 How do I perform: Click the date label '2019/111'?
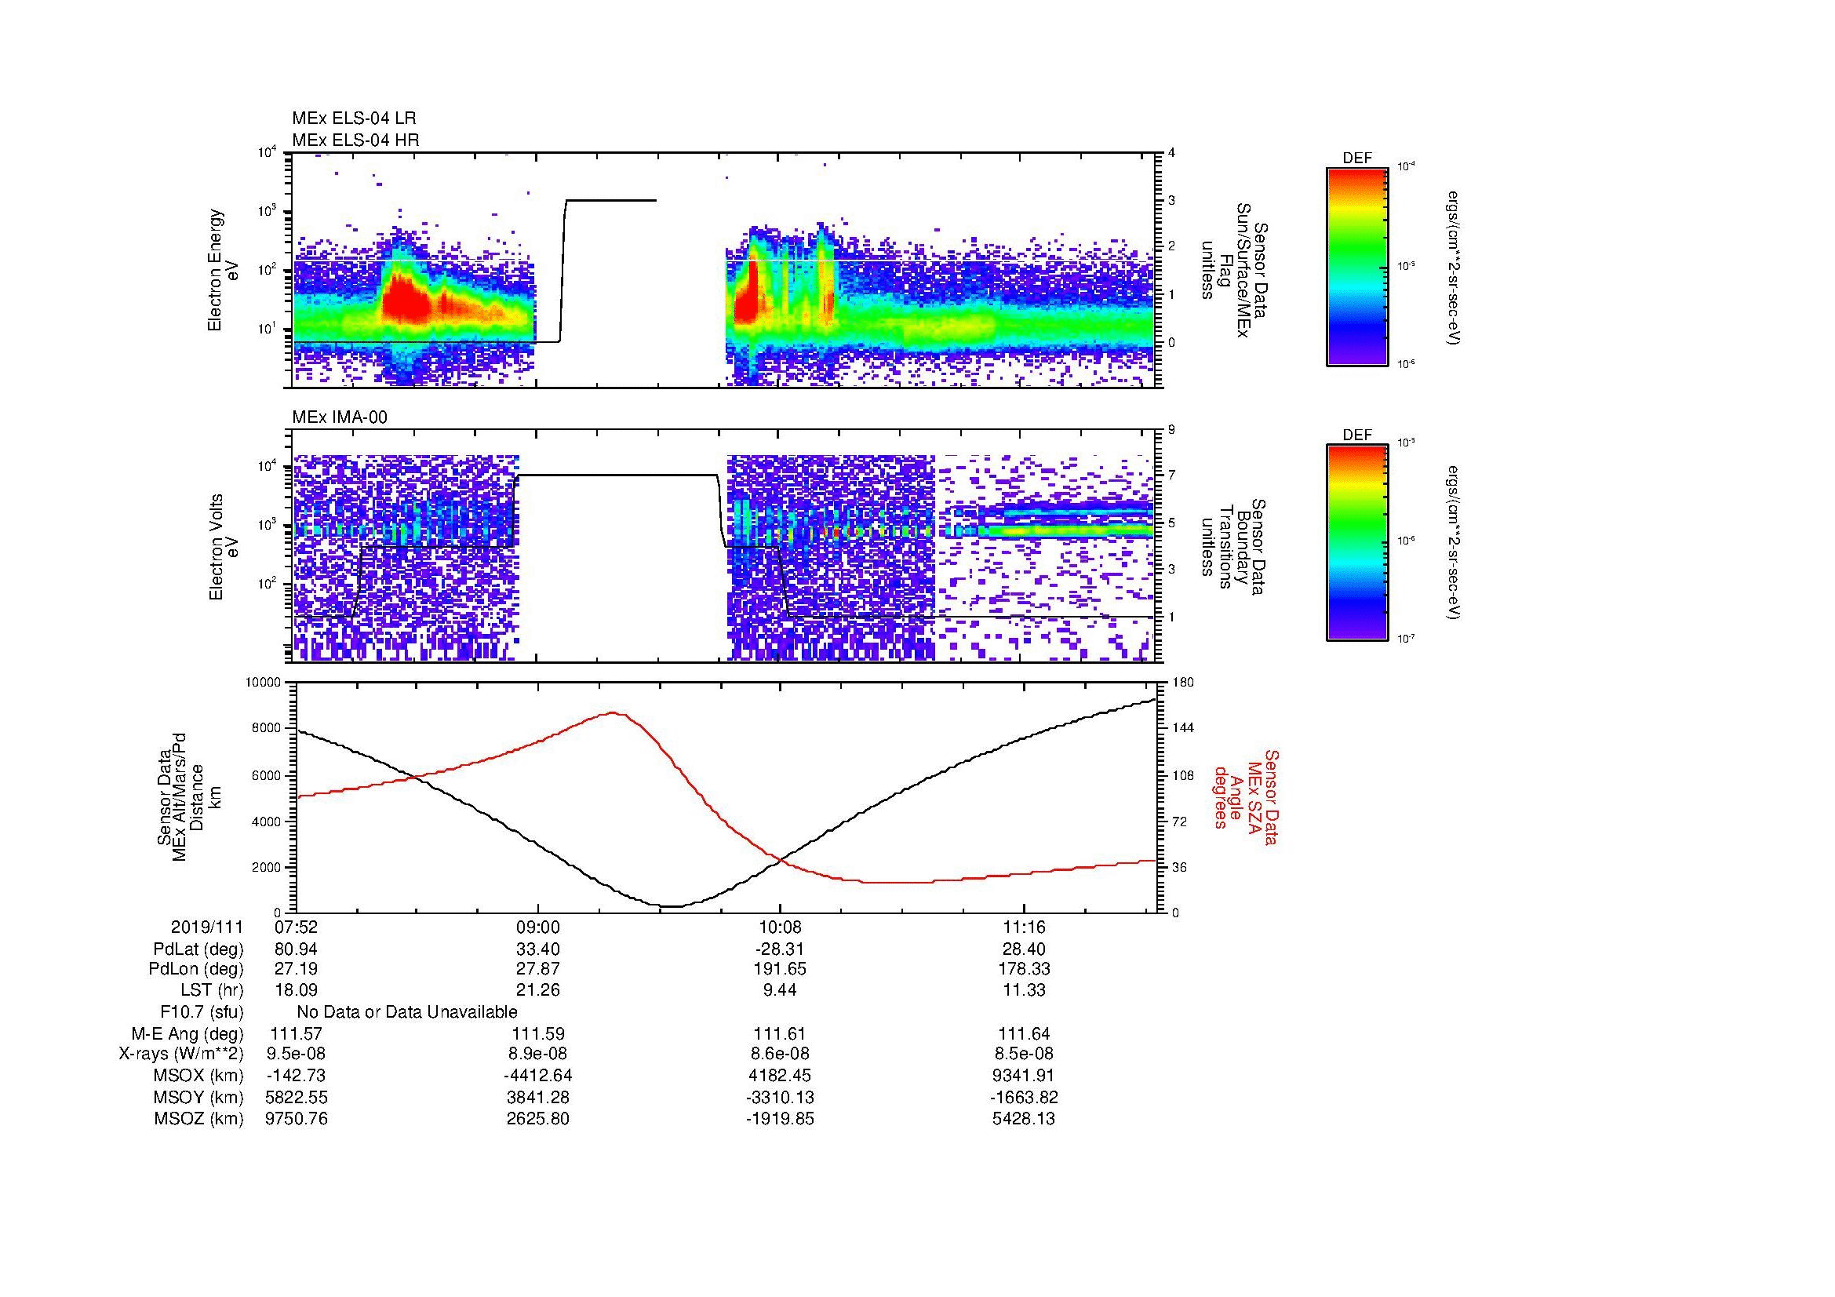(207, 927)
